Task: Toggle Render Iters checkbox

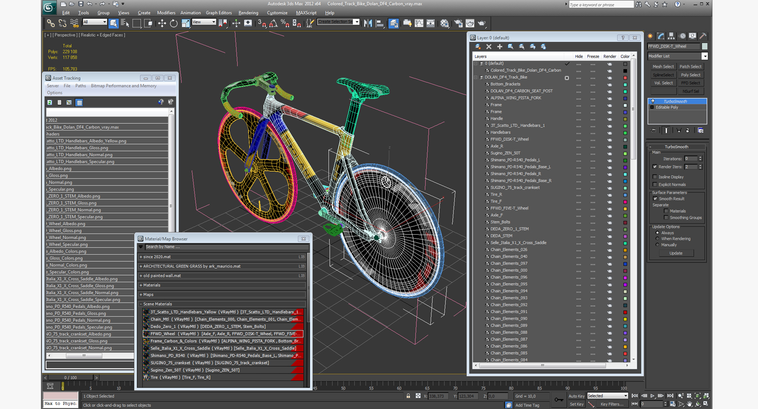Action: point(655,167)
